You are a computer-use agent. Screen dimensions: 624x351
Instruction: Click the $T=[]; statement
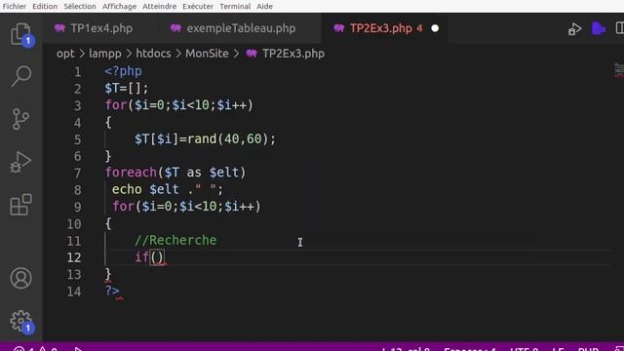pyautogui.click(x=127, y=88)
